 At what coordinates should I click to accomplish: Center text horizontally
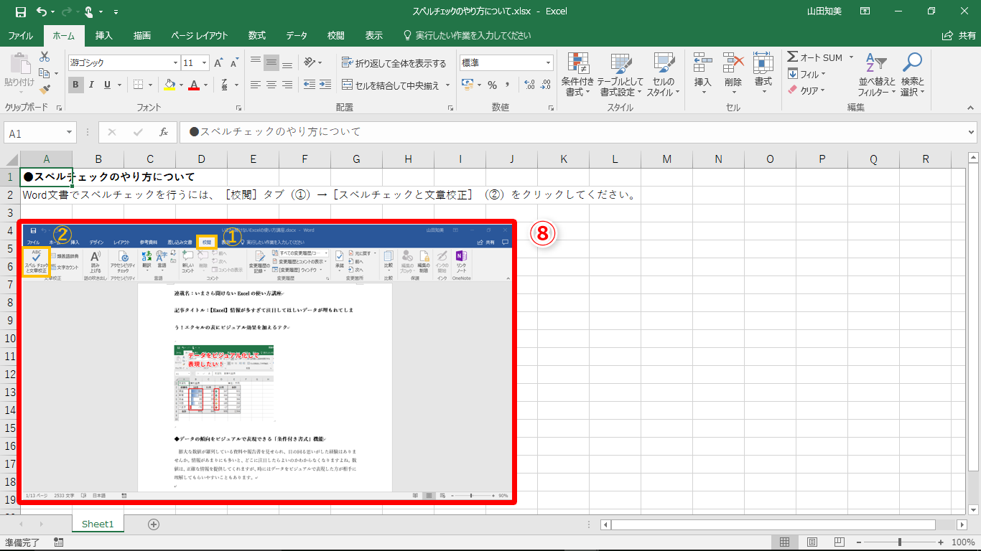point(271,85)
